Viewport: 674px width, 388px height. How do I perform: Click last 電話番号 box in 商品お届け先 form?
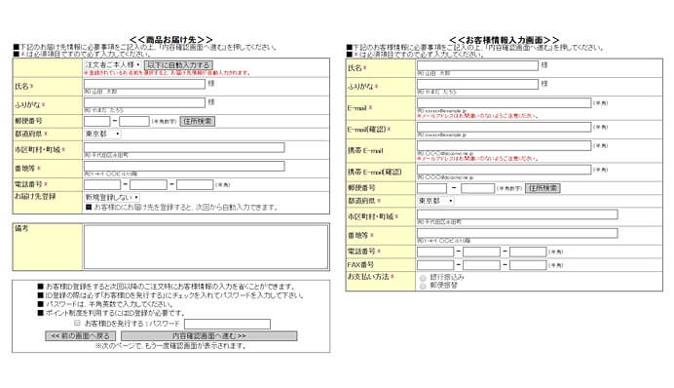(x=195, y=185)
